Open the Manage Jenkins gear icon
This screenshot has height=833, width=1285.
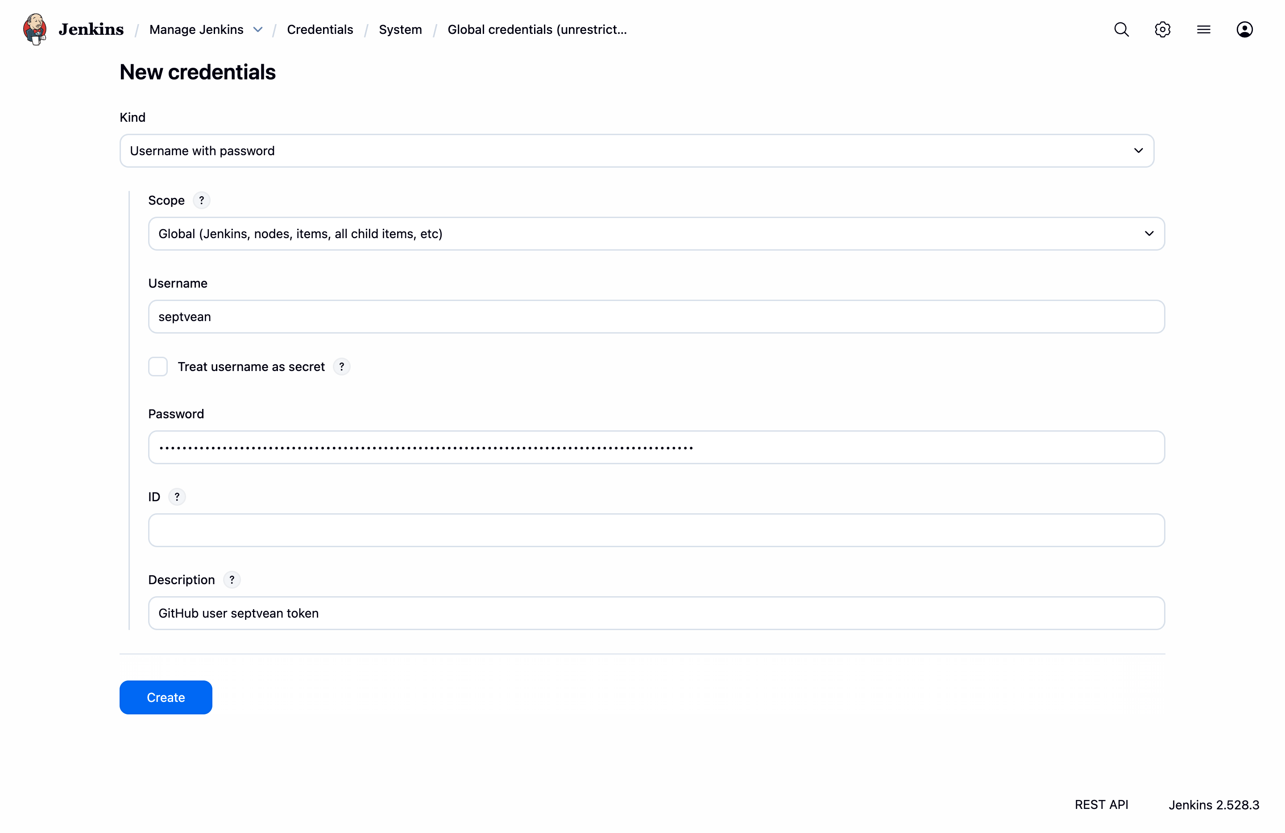(x=1162, y=29)
